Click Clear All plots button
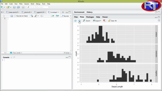This screenshot has width=162, height=91. [x=112, y=21]
